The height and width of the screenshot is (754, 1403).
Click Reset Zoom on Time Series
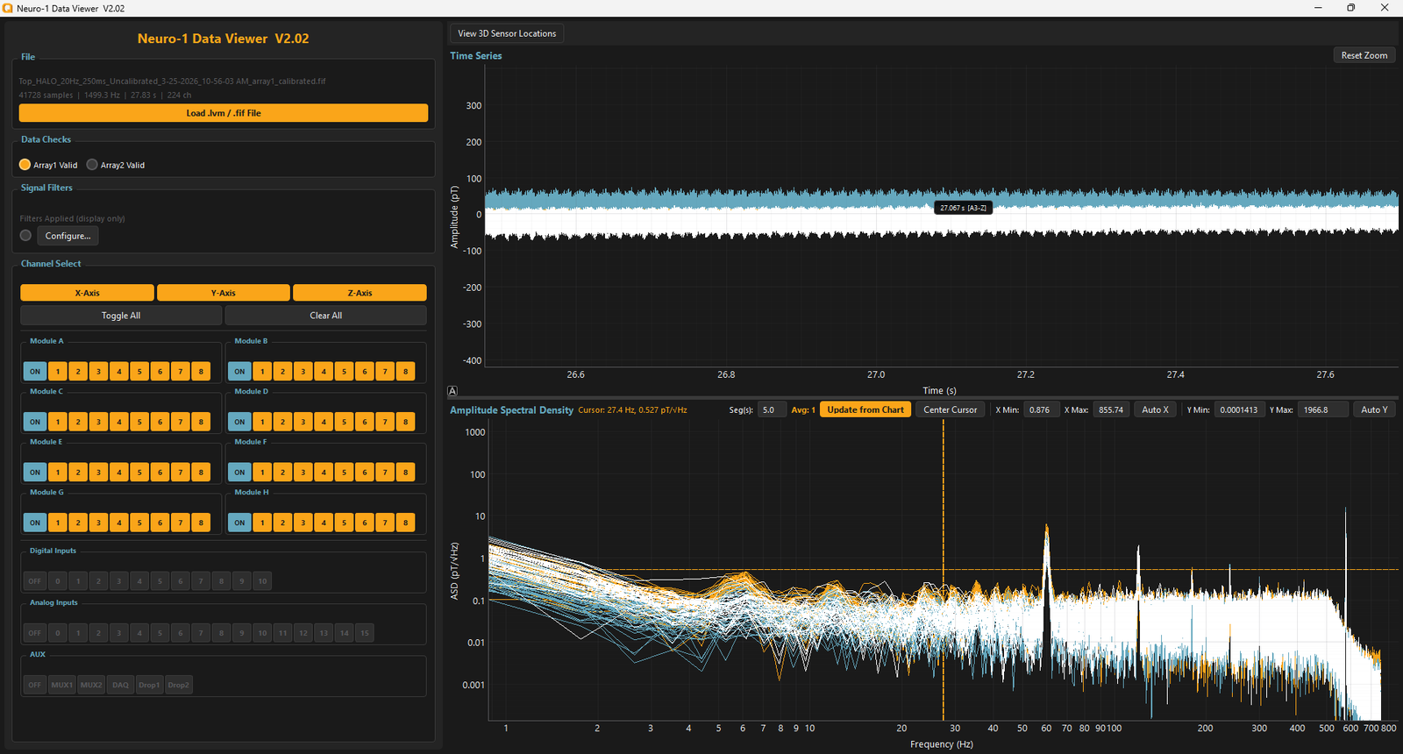pos(1364,55)
